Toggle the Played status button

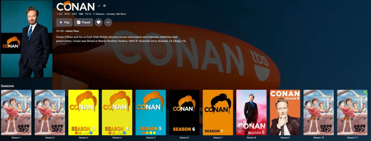tap(83, 22)
